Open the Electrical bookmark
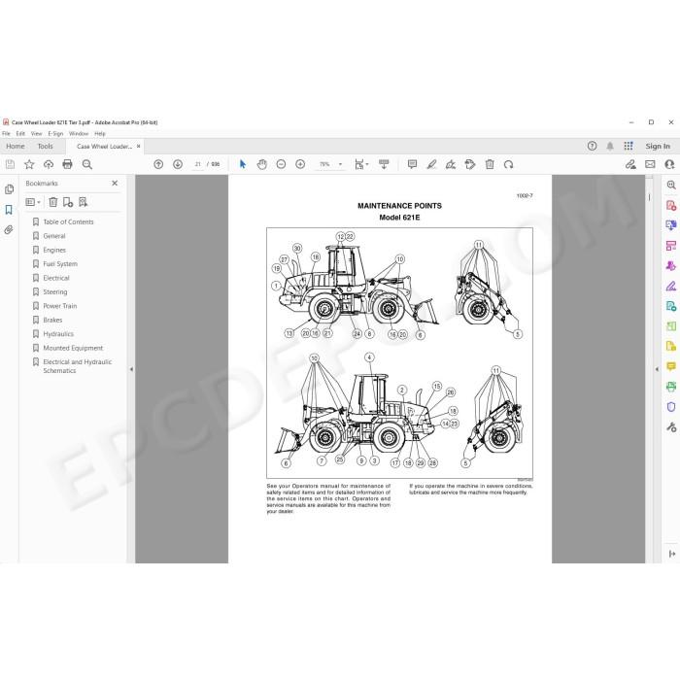The height and width of the screenshot is (680, 680). point(56,278)
